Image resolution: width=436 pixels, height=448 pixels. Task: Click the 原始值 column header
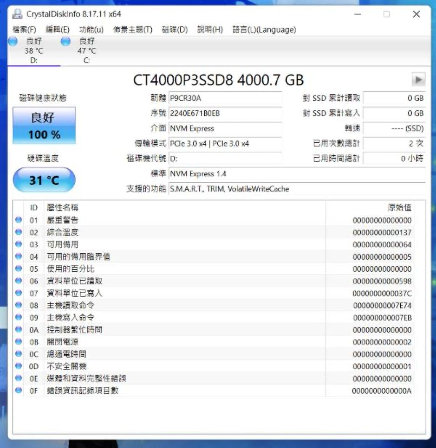click(370, 207)
